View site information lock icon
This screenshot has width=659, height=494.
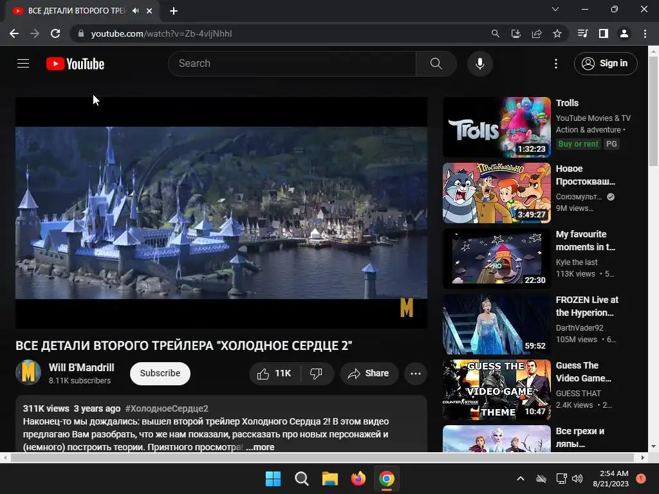[81, 33]
